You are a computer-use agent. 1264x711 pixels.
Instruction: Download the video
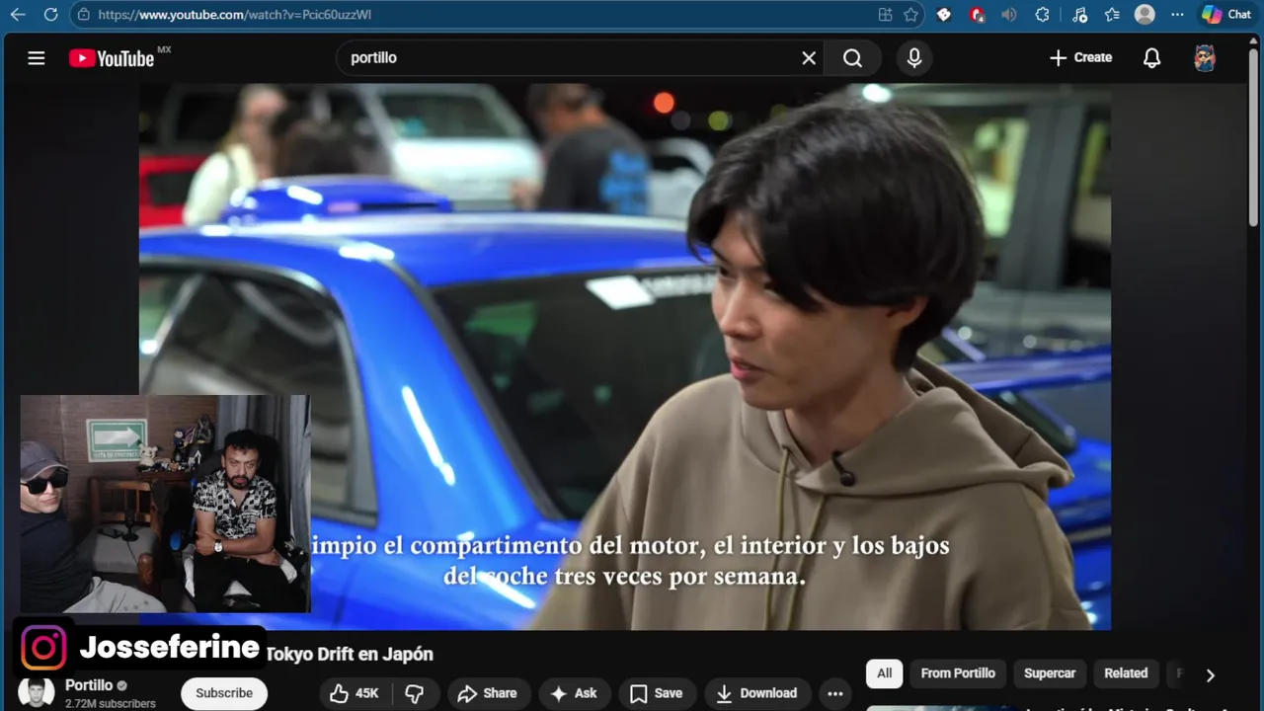pyautogui.click(x=756, y=693)
